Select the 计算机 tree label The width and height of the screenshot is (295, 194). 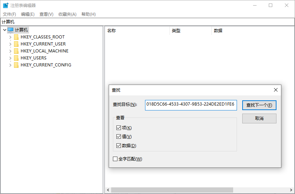(x=21, y=30)
